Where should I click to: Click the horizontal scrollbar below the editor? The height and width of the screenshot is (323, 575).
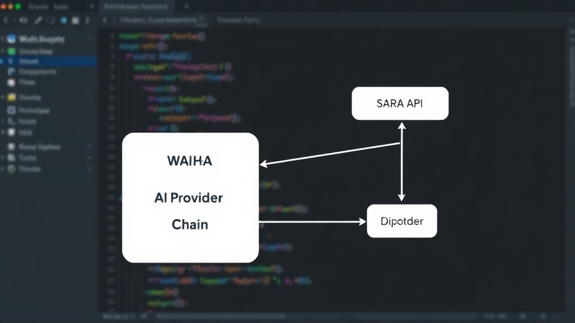[x=220, y=316]
